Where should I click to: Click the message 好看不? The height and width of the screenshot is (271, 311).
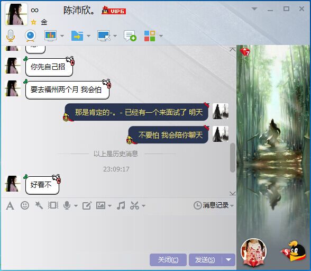click(x=42, y=185)
